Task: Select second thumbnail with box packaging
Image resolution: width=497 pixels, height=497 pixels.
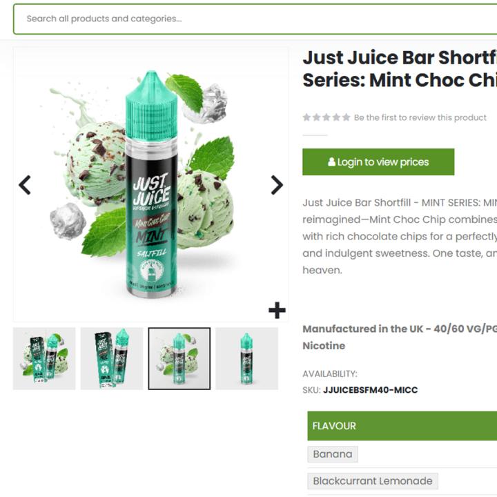Action: (112, 358)
